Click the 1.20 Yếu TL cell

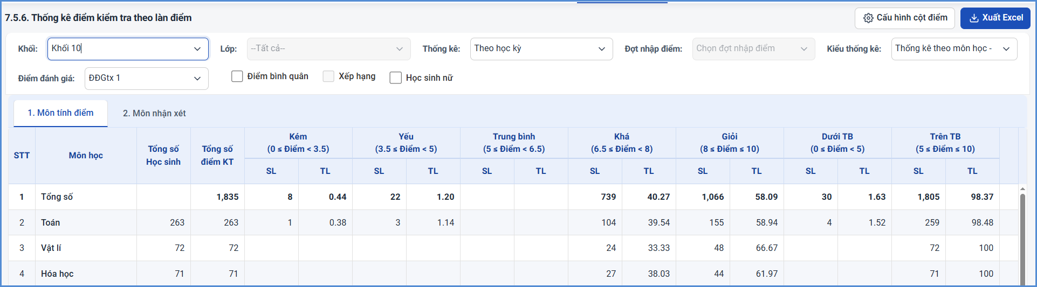click(x=433, y=197)
